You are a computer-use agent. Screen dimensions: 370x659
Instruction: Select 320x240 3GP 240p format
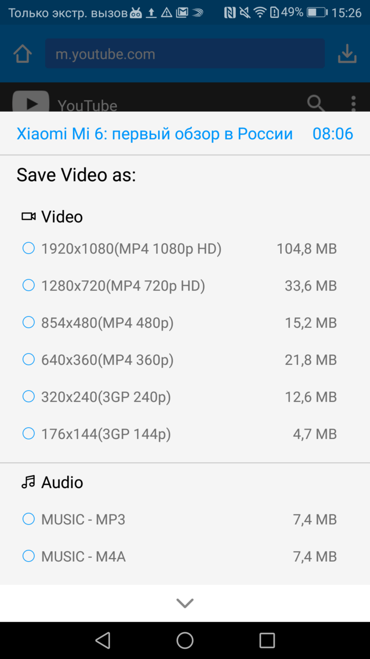[x=29, y=396]
